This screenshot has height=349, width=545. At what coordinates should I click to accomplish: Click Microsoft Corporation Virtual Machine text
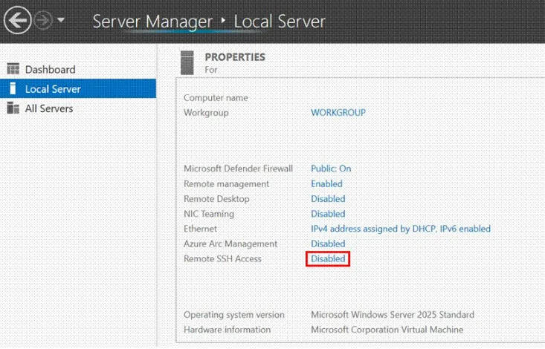point(387,330)
